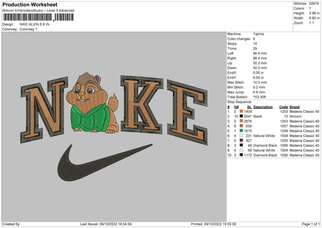
Task: Click the Total Bobbin value 153.30ft
Action: coord(259,97)
